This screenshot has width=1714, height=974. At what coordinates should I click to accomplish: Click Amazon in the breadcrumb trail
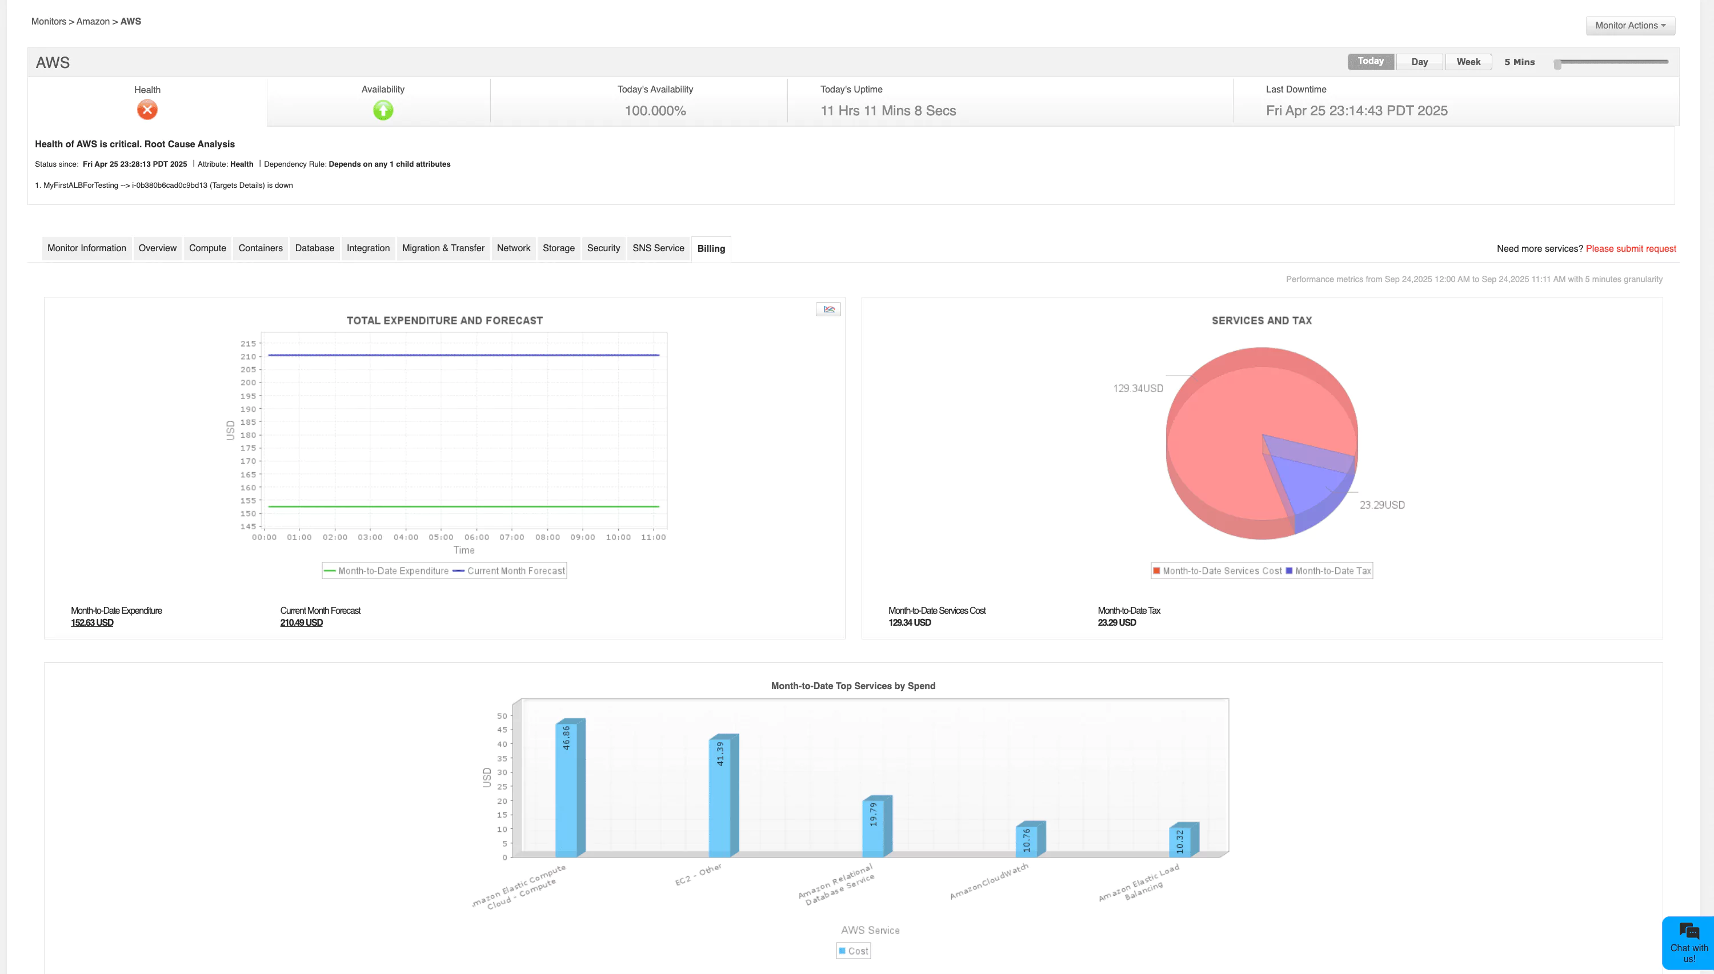pyautogui.click(x=93, y=21)
